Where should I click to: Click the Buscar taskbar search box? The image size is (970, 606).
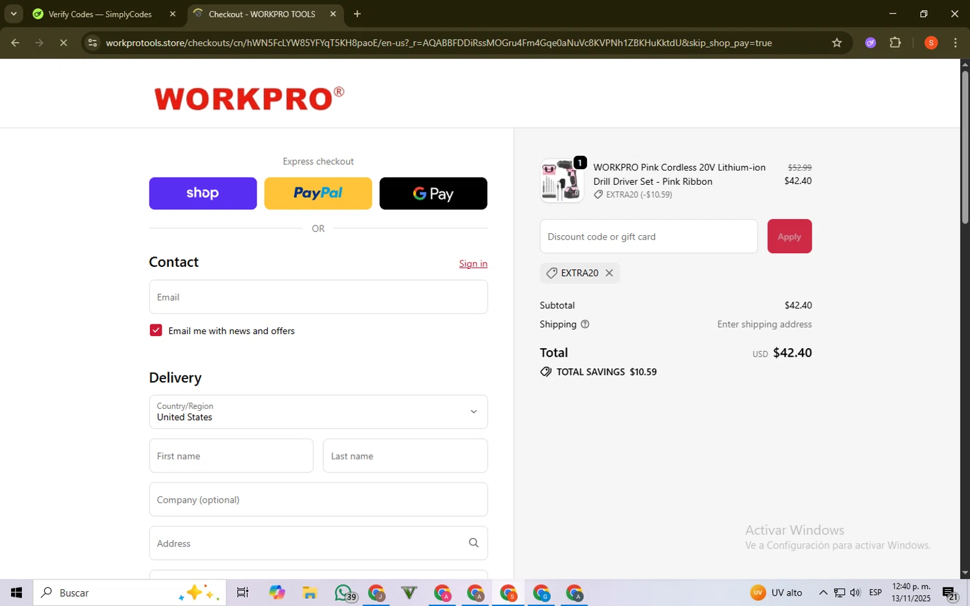pos(130,592)
